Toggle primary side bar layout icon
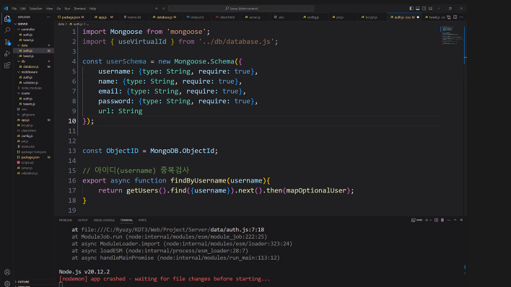Image resolution: width=511 pixels, height=287 pixels. [411, 9]
